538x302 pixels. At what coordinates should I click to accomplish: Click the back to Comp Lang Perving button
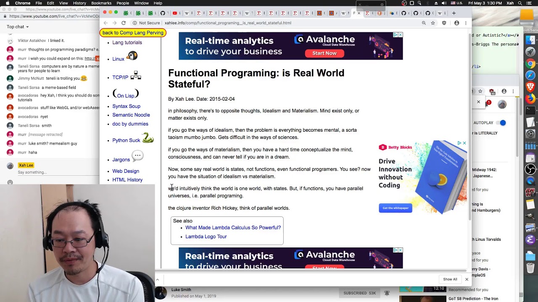[133, 33]
